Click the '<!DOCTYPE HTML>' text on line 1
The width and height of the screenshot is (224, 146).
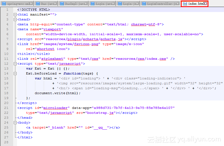[34, 10]
